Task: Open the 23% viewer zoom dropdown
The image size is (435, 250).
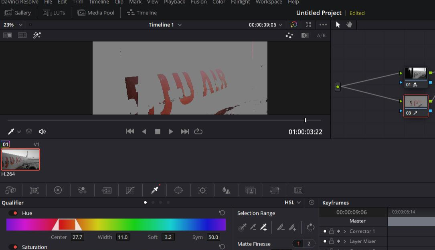Action: tap(12, 25)
